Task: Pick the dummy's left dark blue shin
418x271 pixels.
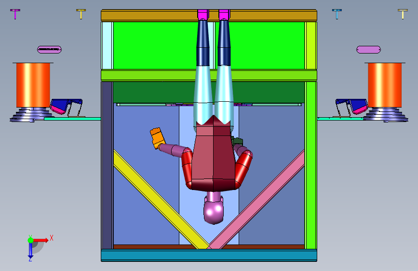Action: tap(203, 43)
